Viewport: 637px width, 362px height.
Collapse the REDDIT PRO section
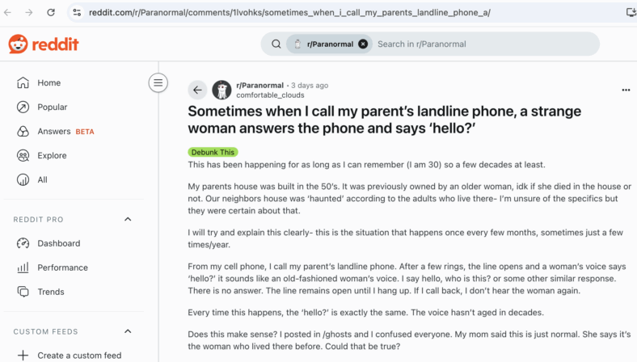pos(128,220)
